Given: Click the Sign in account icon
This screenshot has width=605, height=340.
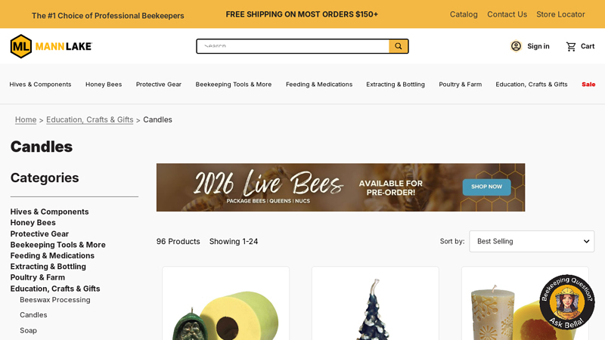Looking at the screenshot, I should pyautogui.click(x=516, y=46).
